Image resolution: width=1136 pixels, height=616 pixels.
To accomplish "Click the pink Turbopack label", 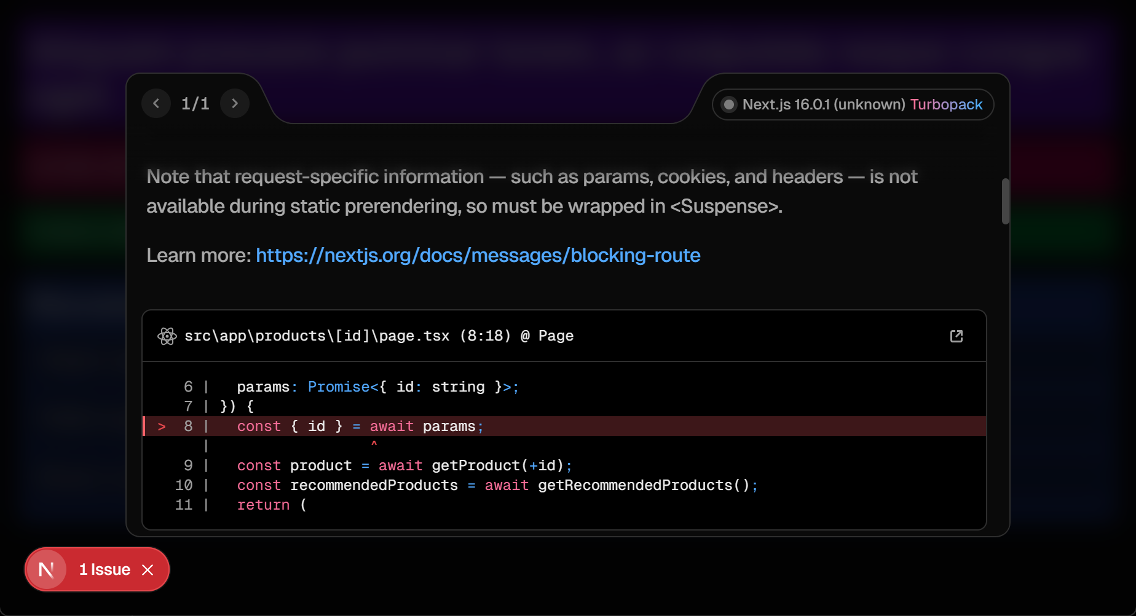I will click(946, 105).
